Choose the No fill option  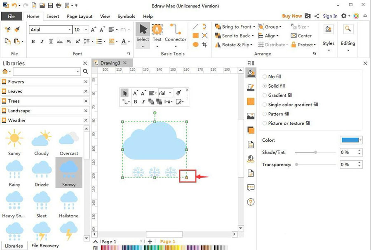coord(265,76)
